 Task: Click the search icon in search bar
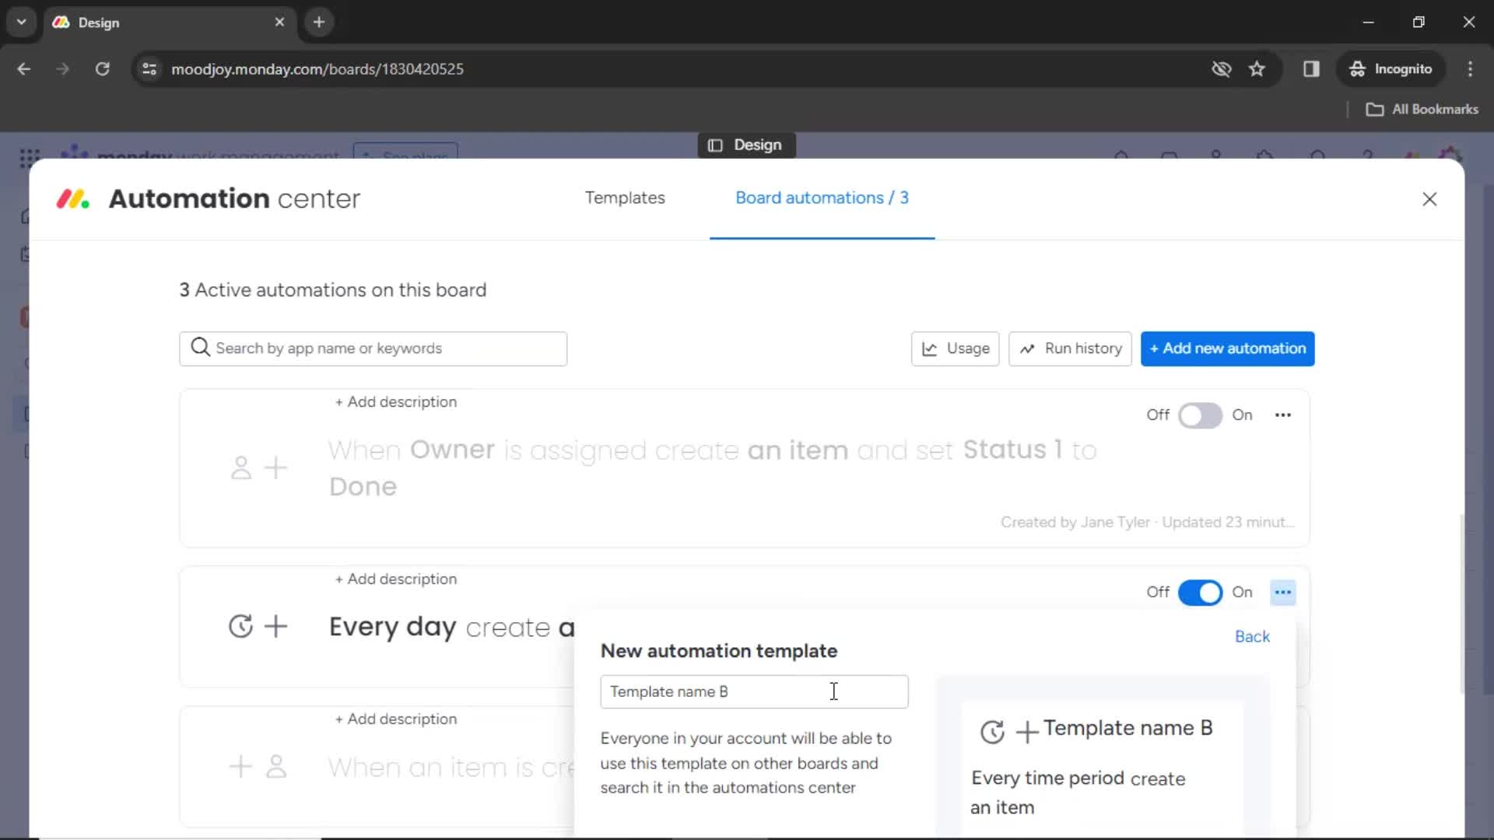point(200,348)
